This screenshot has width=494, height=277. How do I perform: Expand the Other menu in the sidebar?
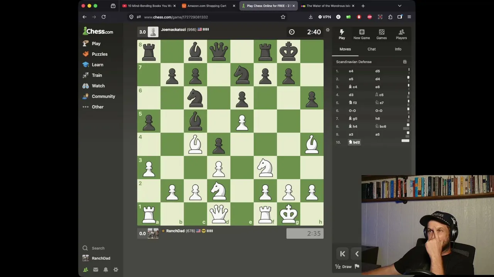pos(93,107)
